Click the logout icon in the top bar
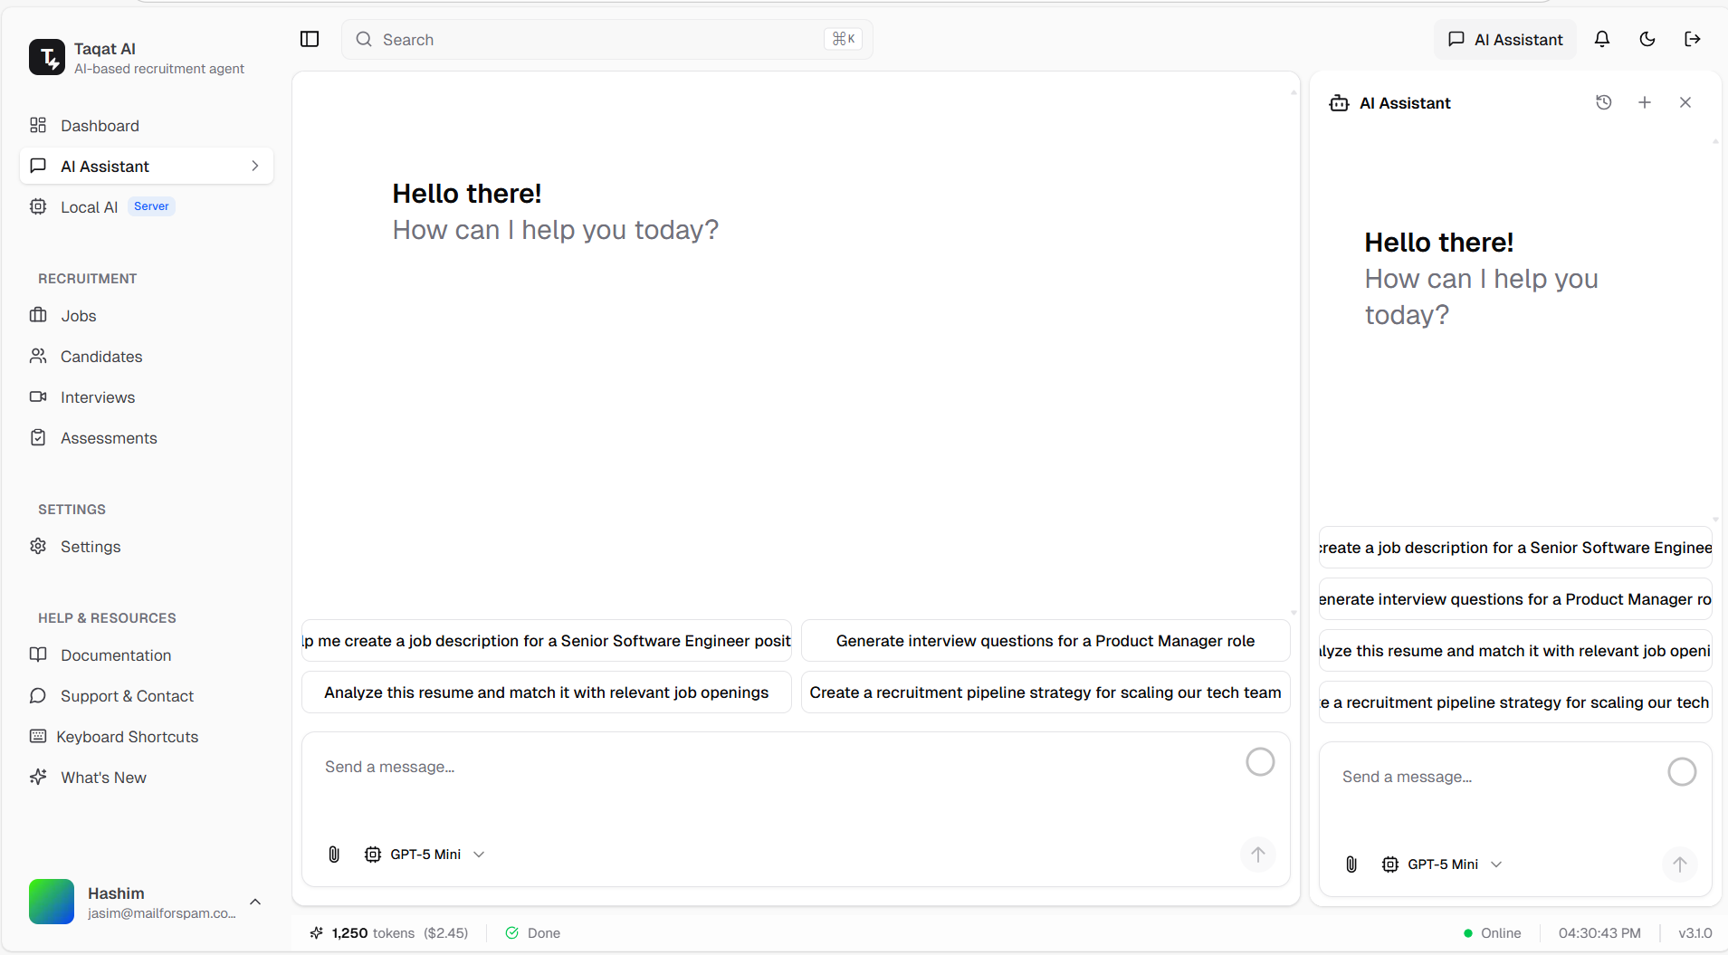 click(1691, 39)
